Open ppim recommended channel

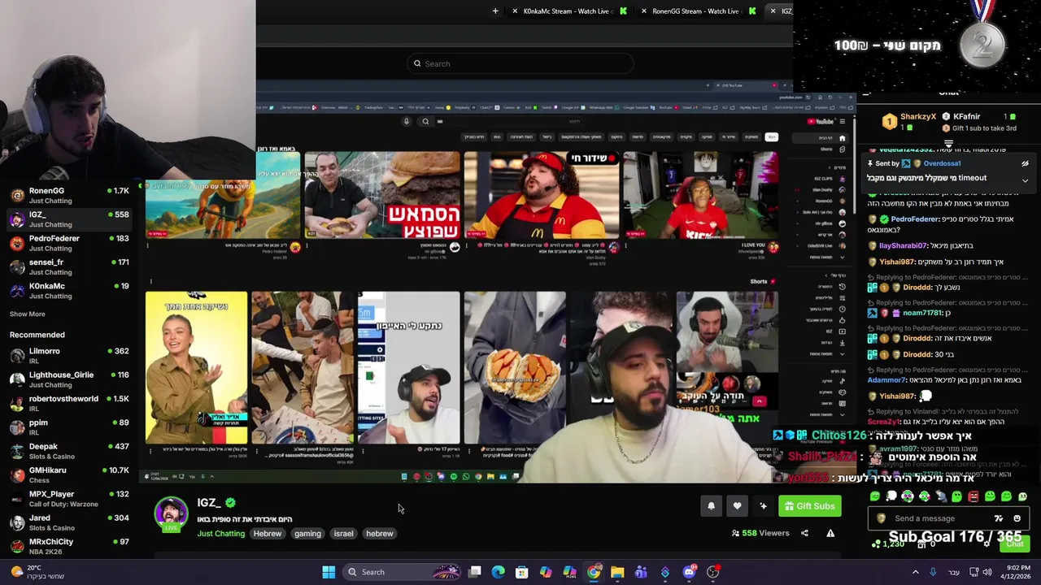(x=69, y=427)
